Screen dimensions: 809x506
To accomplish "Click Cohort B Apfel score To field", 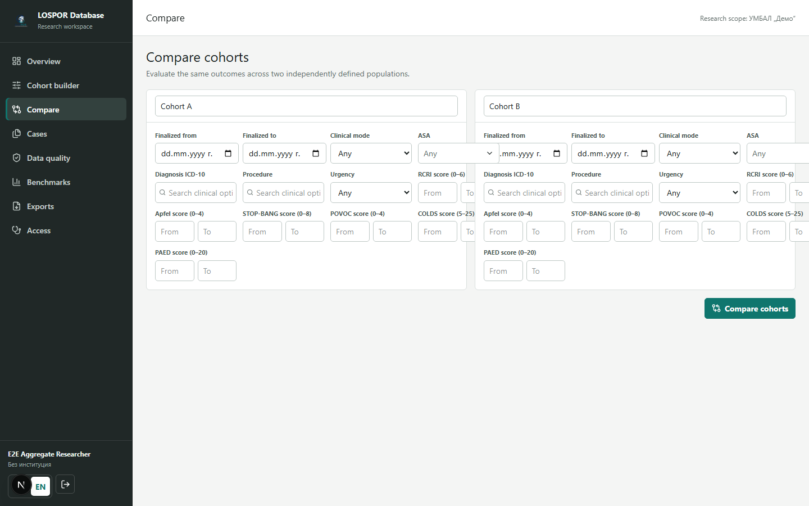I will point(546,232).
